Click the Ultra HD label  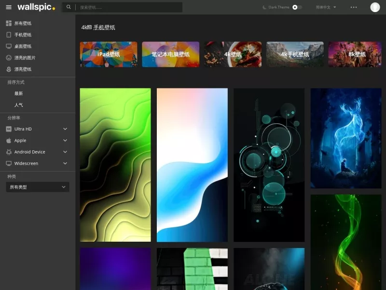pos(23,129)
